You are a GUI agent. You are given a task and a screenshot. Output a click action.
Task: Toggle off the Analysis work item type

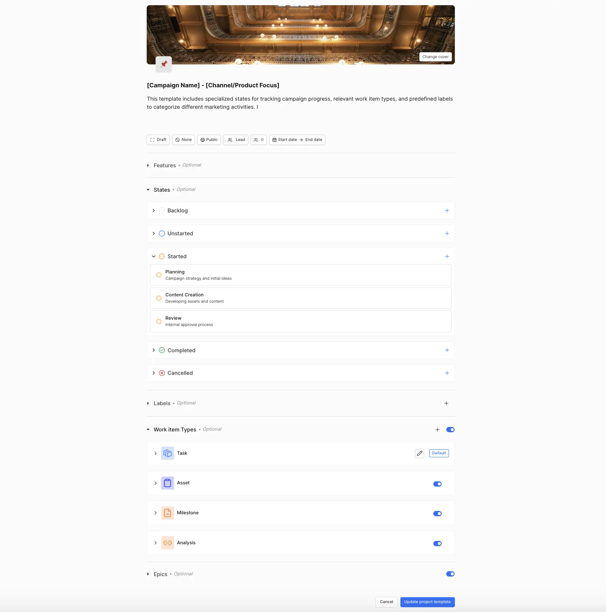(x=437, y=544)
